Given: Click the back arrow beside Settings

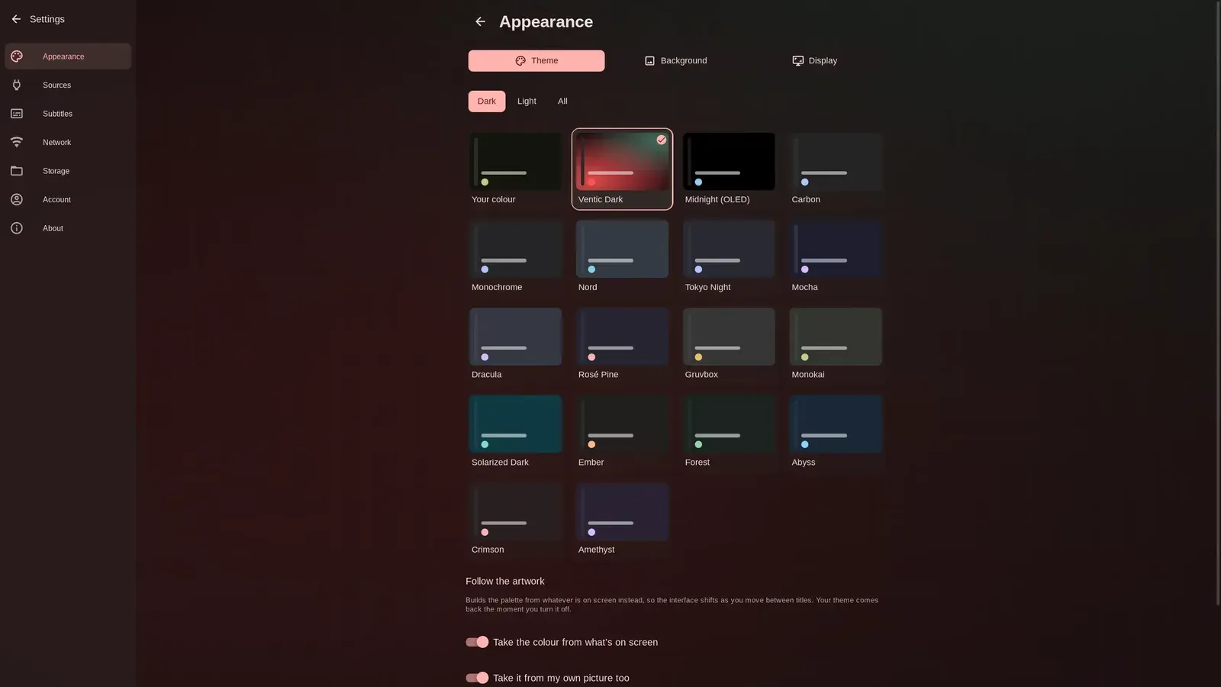Looking at the screenshot, I should coord(16,19).
